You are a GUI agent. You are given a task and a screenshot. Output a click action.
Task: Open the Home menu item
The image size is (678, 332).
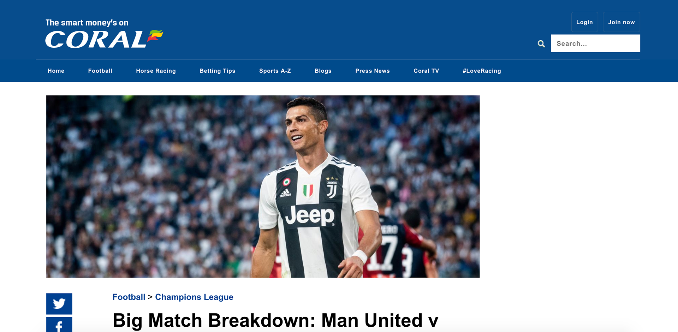[56, 71]
